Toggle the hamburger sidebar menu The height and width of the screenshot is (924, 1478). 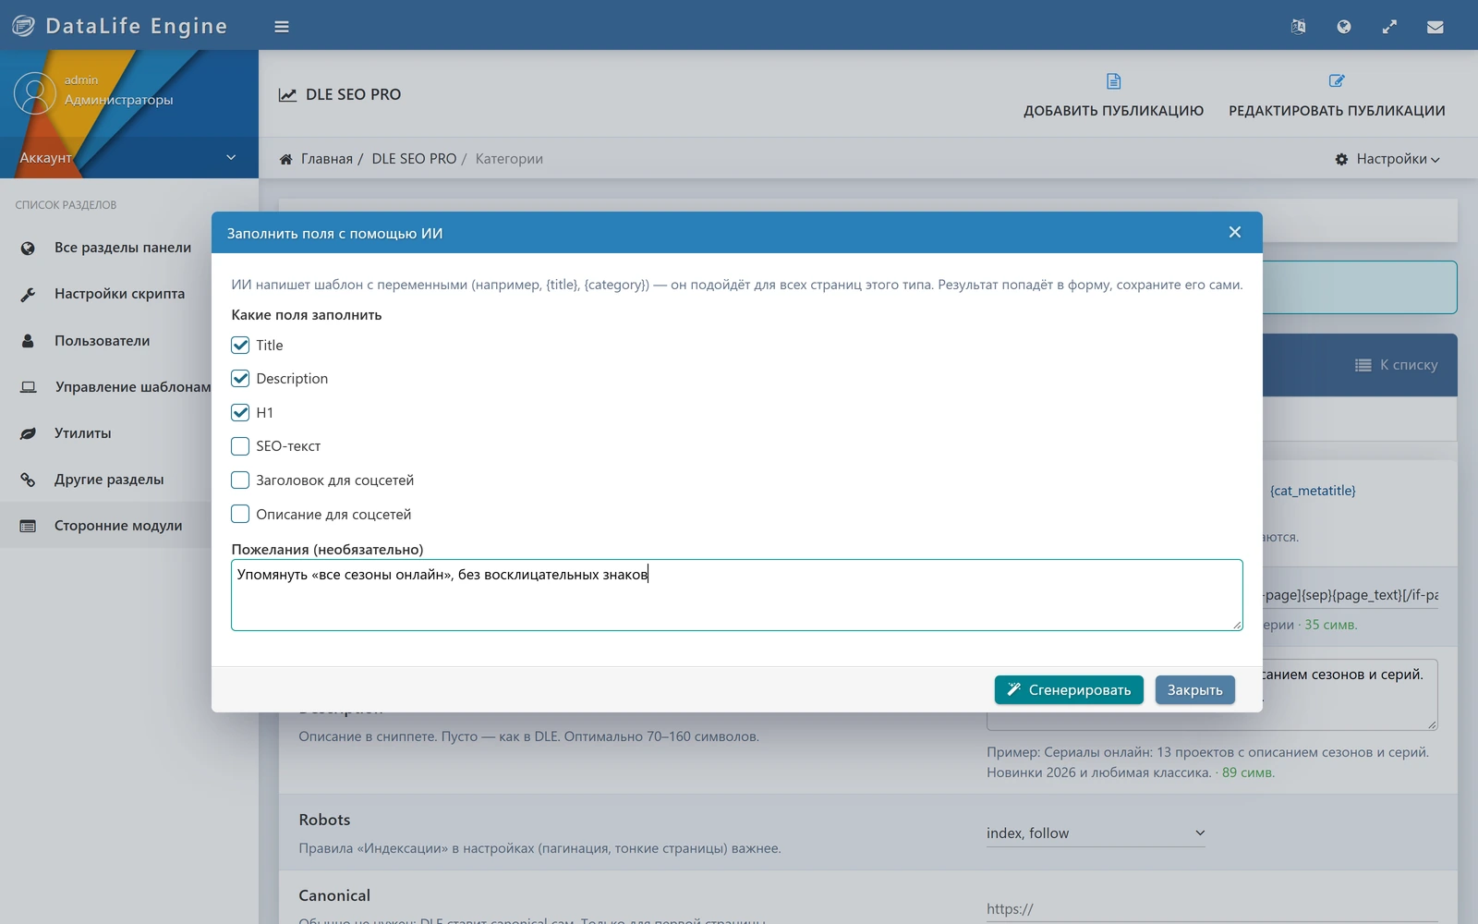tap(282, 27)
